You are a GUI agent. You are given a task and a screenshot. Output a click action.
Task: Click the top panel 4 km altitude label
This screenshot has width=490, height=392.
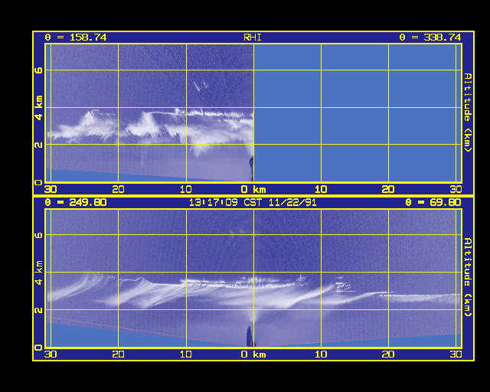coord(39,108)
